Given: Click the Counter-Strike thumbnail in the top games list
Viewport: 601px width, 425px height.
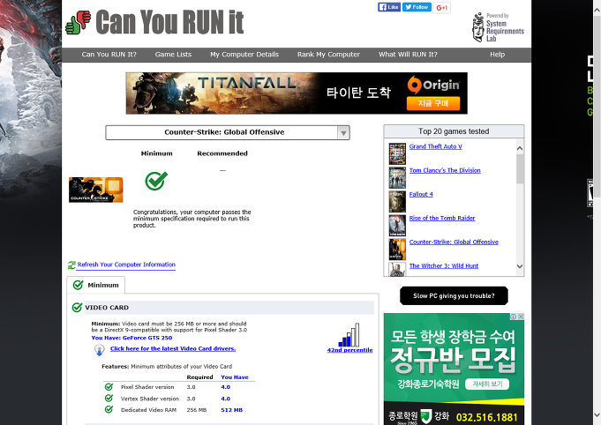Looking at the screenshot, I should click(397, 250).
